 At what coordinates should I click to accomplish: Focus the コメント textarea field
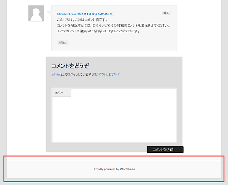(x=114, y=115)
